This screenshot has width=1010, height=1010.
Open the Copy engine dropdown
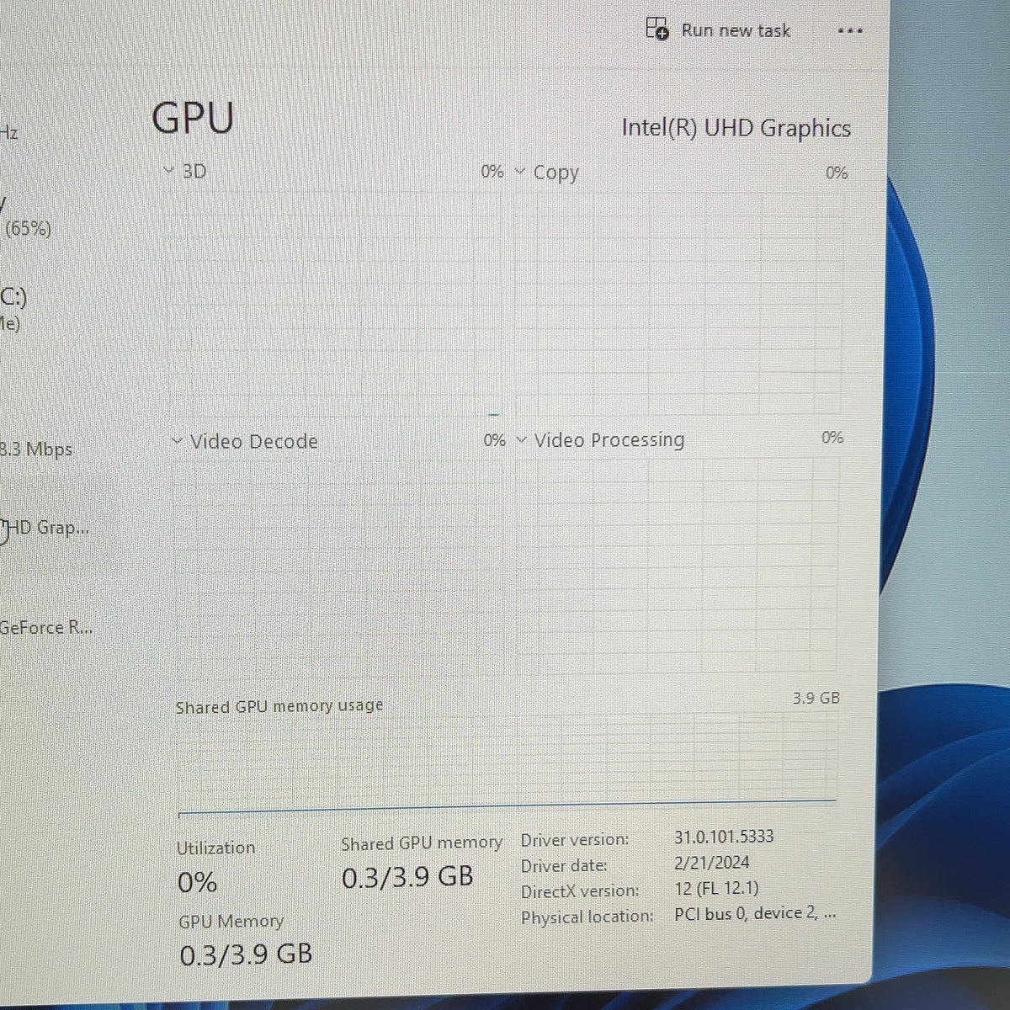point(520,172)
